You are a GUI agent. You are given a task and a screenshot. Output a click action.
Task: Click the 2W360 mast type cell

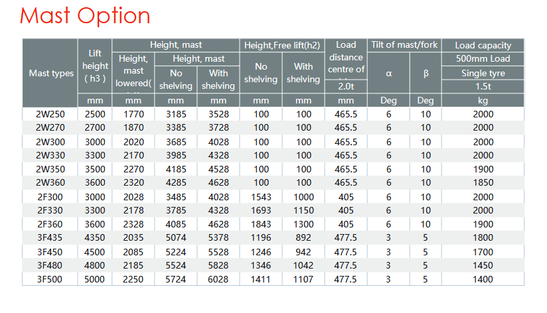tap(51, 183)
